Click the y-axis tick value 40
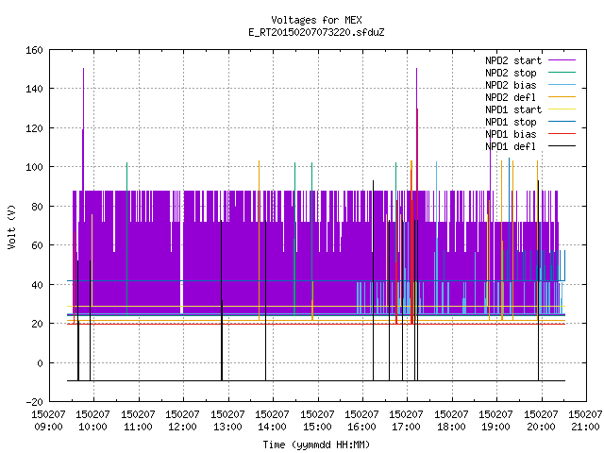604x453 pixels. pyautogui.click(x=37, y=285)
